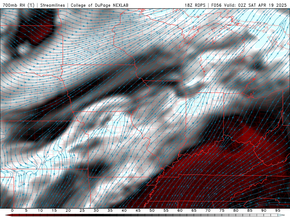Click the colorbar label '30'

[x=96, y=210]
